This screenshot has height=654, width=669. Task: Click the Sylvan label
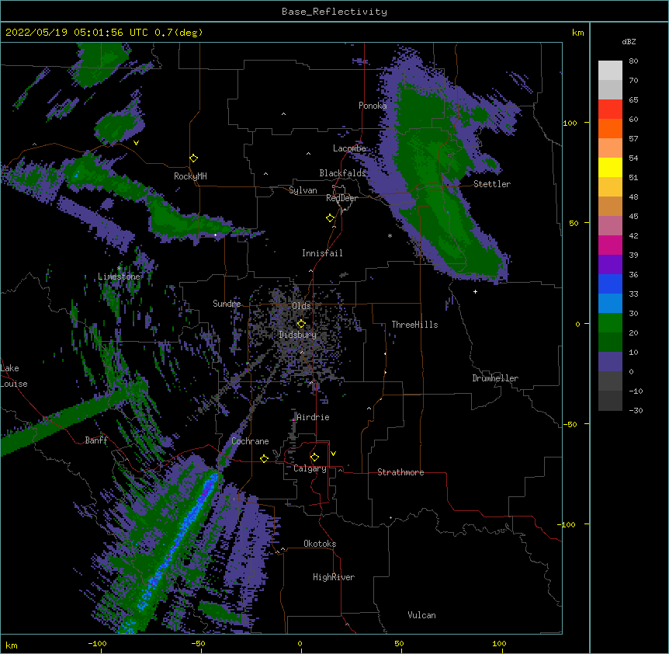(303, 190)
